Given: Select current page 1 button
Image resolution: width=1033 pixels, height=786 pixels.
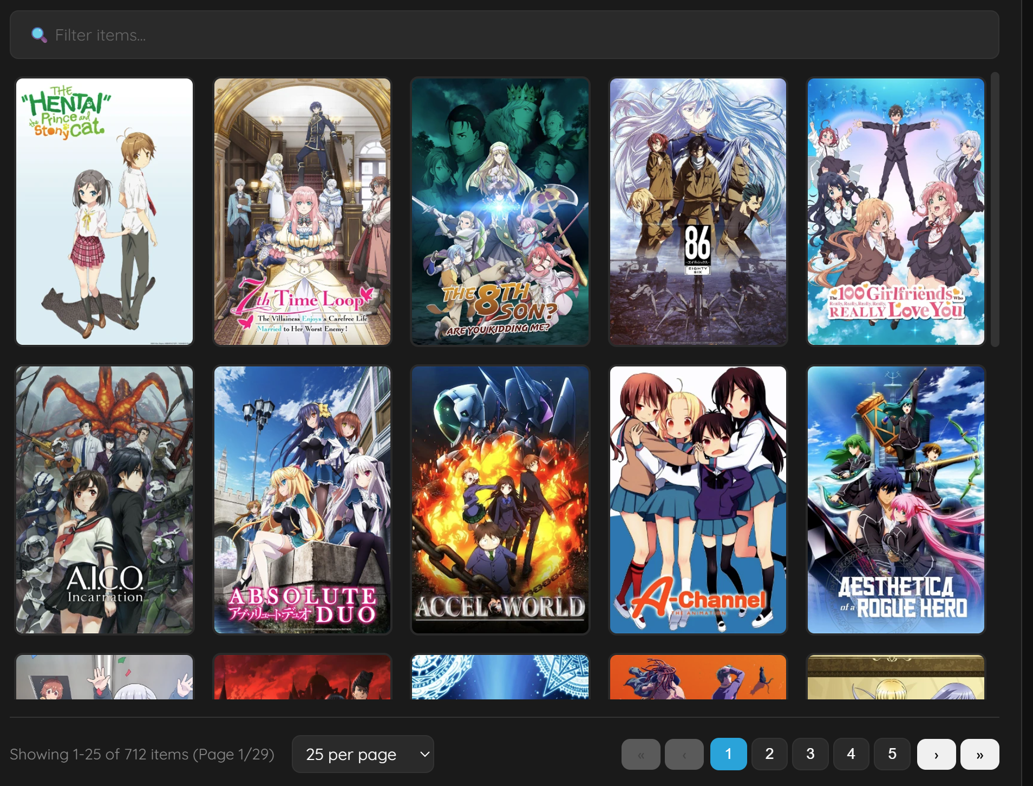Looking at the screenshot, I should pyautogui.click(x=729, y=754).
